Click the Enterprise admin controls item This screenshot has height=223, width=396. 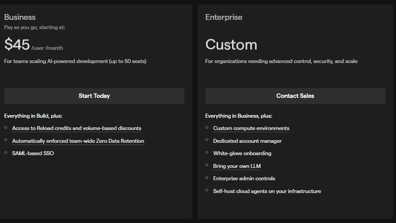pyautogui.click(x=244, y=178)
